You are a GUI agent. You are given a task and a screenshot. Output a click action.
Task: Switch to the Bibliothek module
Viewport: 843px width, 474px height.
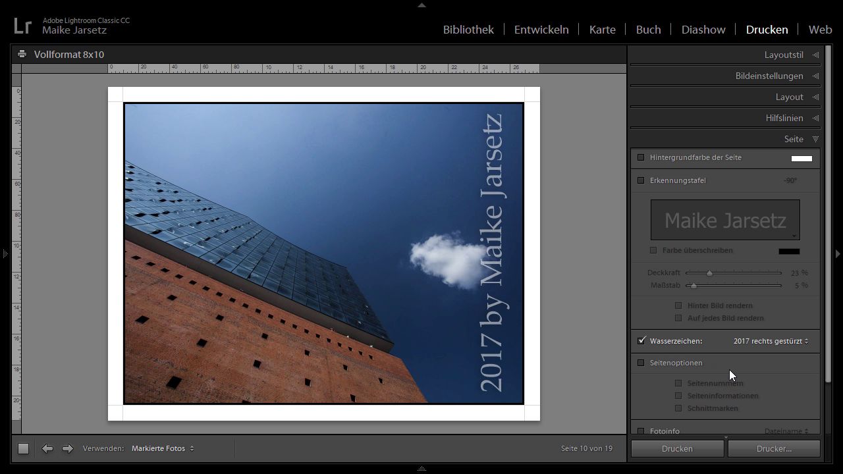point(468,30)
